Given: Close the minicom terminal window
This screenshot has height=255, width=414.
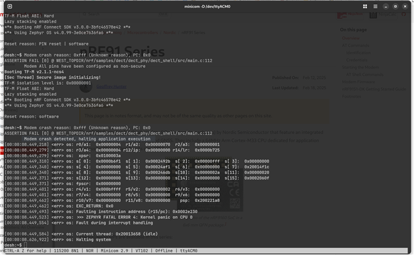Looking at the screenshot, I should click(x=405, y=6).
